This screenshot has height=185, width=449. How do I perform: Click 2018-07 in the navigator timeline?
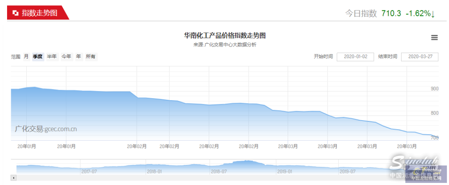219,171
